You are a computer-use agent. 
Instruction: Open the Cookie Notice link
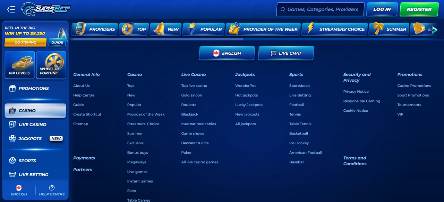coord(356,111)
